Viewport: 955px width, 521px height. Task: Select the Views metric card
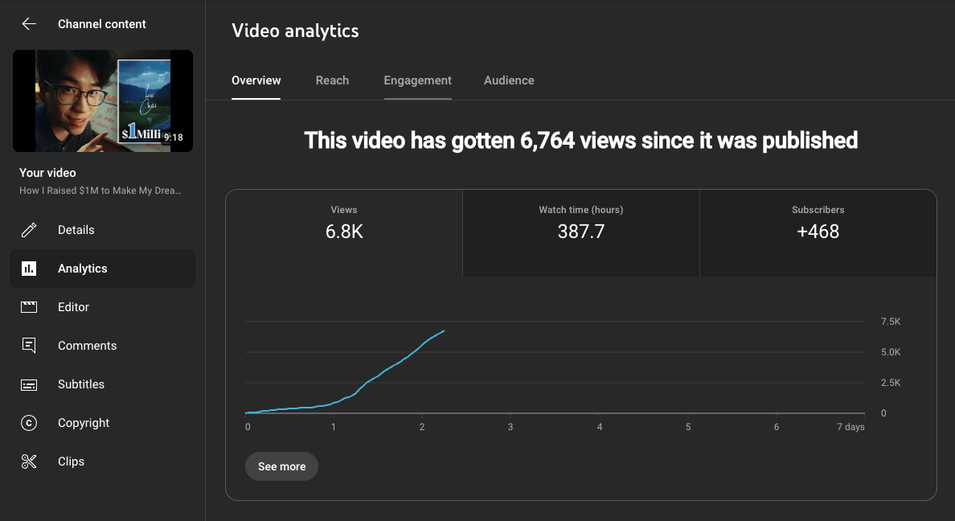pyautogui.click(x=344, y=233)
